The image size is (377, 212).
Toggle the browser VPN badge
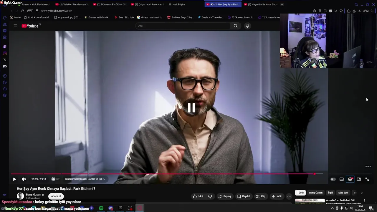click(30, 11)
